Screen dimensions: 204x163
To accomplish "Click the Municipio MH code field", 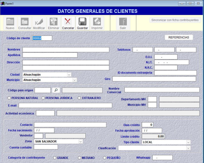I will [152, 105].
